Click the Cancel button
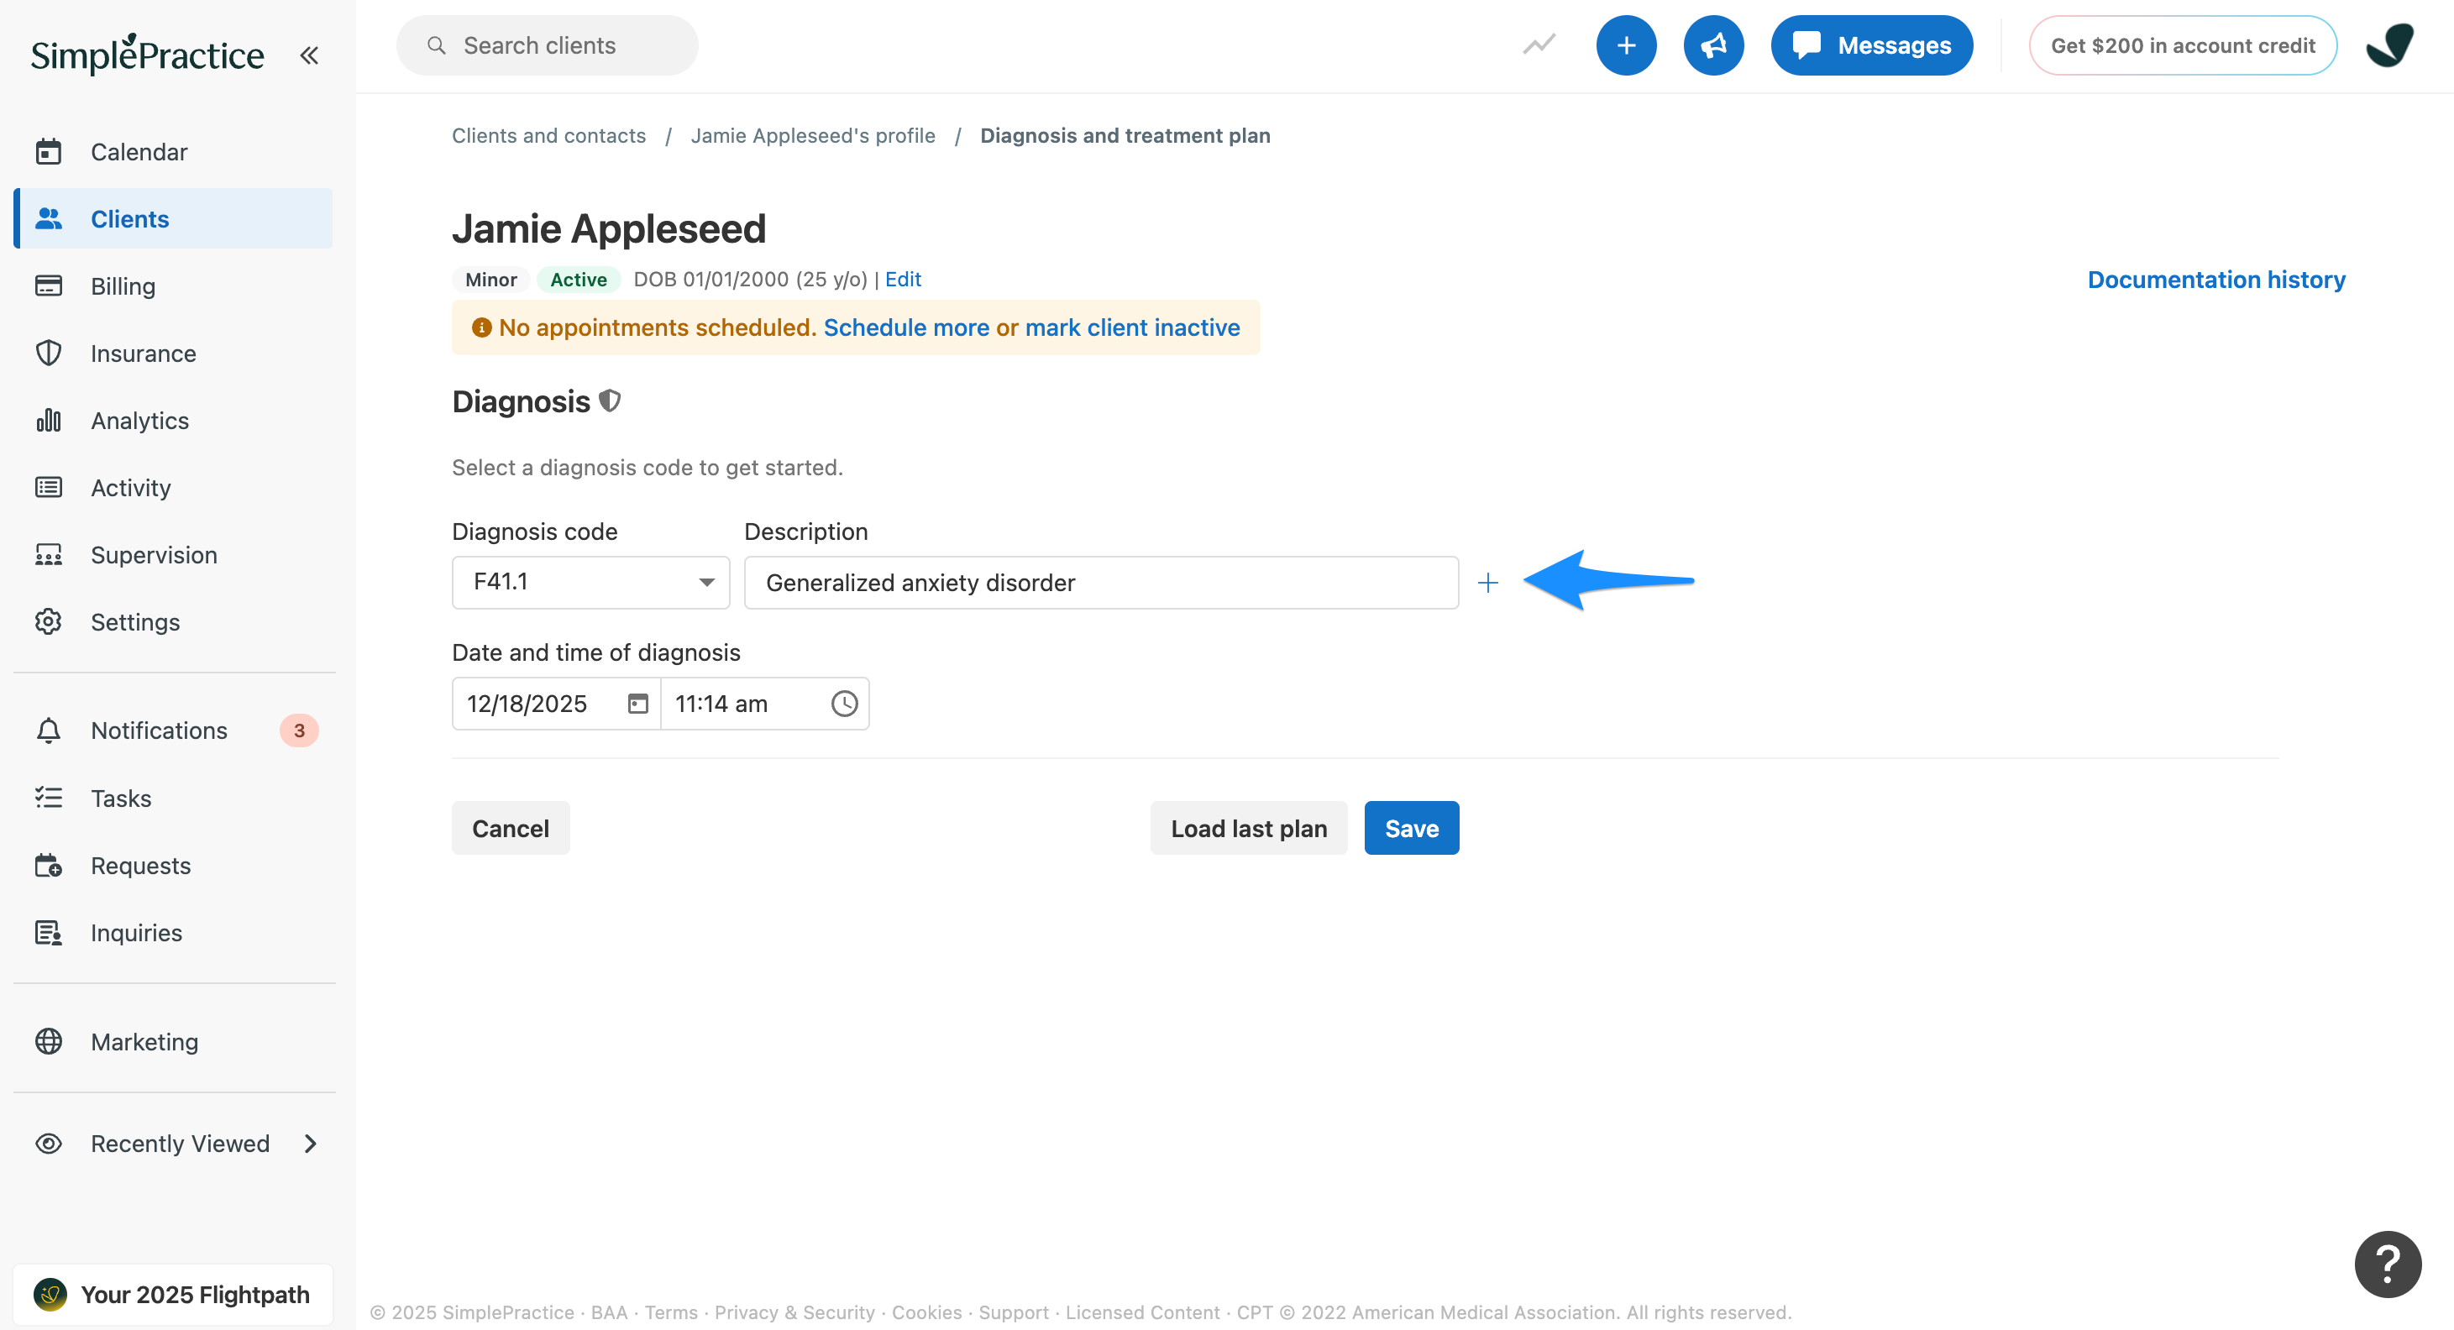 click(x=511, y=828)
